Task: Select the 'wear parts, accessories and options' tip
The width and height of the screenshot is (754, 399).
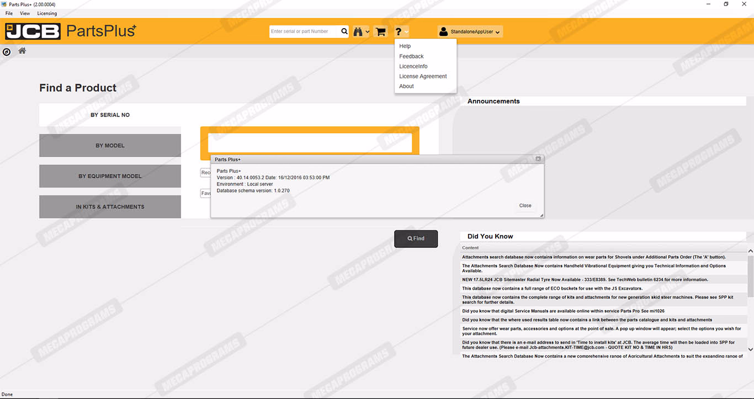Action: click(603, 331)
